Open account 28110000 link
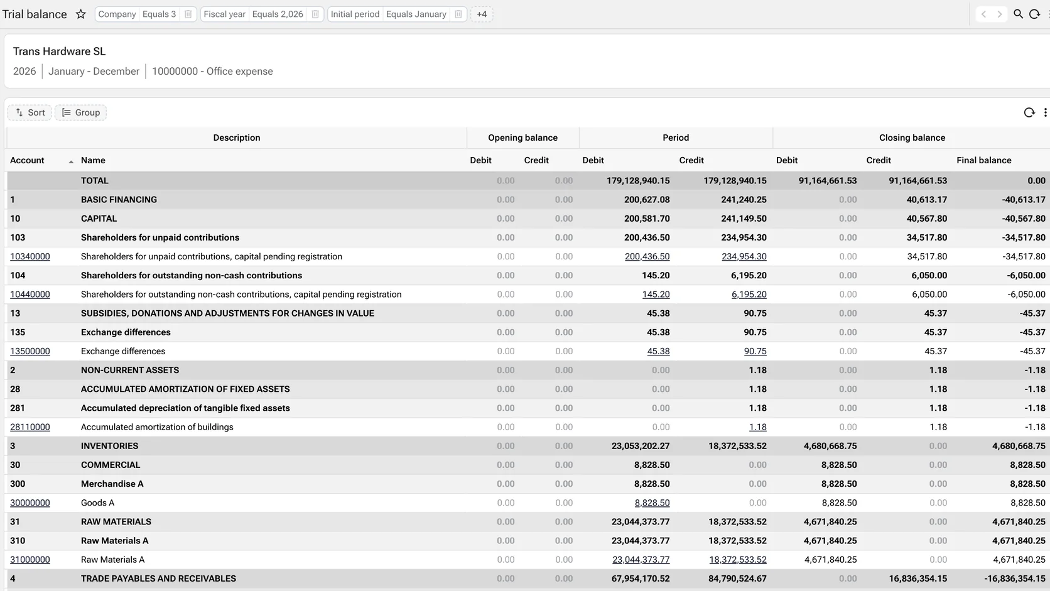This screenshot has height=591, width=1050. pyautogui.click(x=30, y=426)
